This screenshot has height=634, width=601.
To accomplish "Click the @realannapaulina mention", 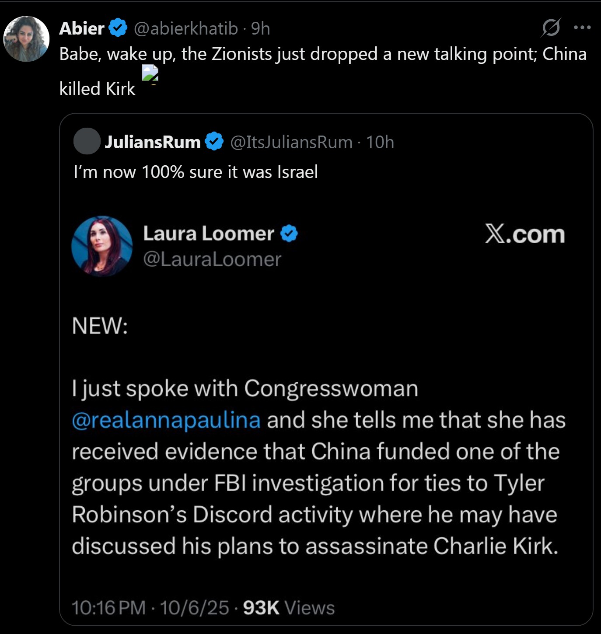I will pyautogui.click(x=166, y=420).
